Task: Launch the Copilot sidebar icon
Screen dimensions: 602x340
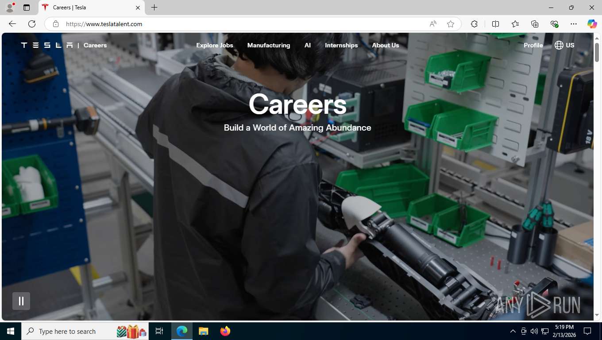Action: point(592,24)
